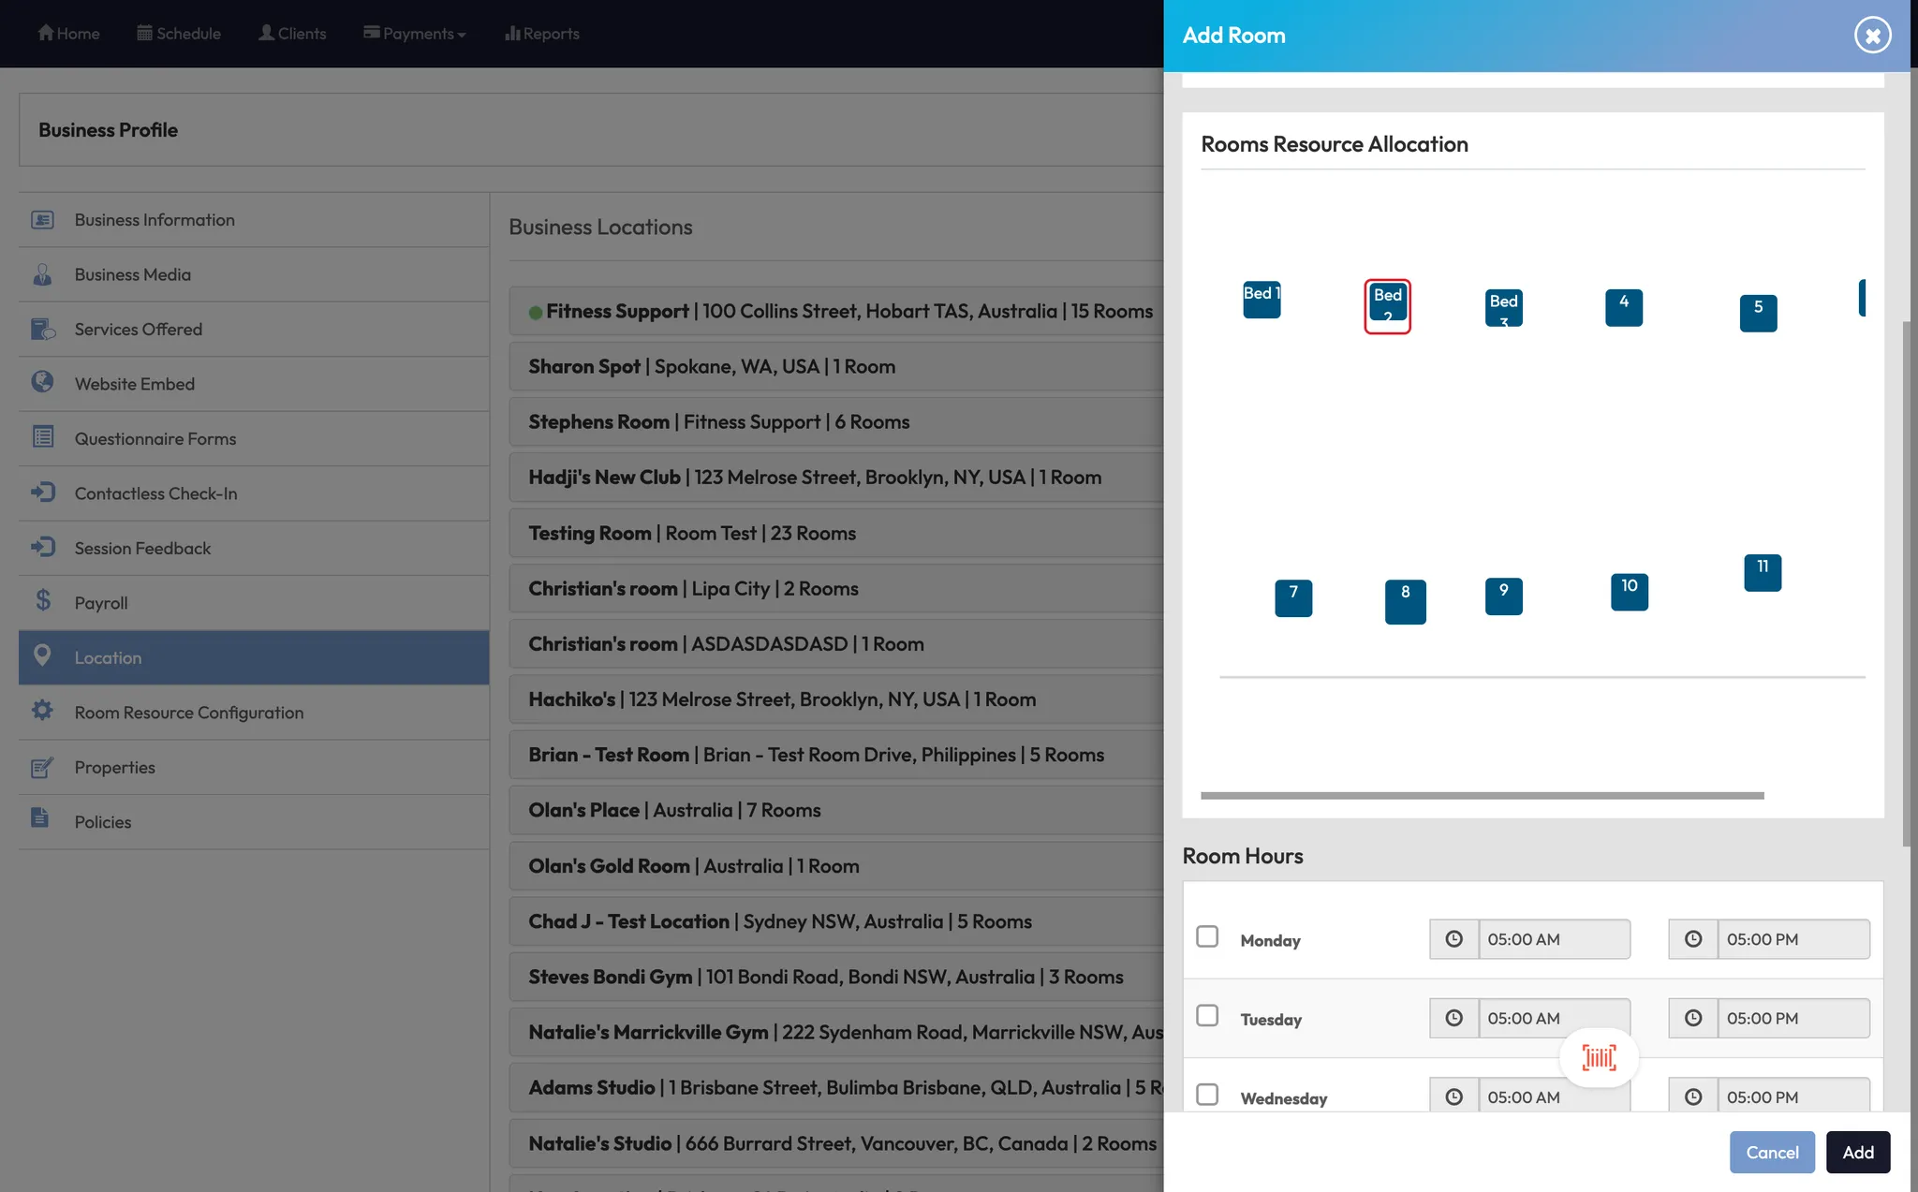Toggle the Wednesday room hours checkbox
Screen dimensions: 1918x1192
pyautogui.click(x=1207, y=1095)
